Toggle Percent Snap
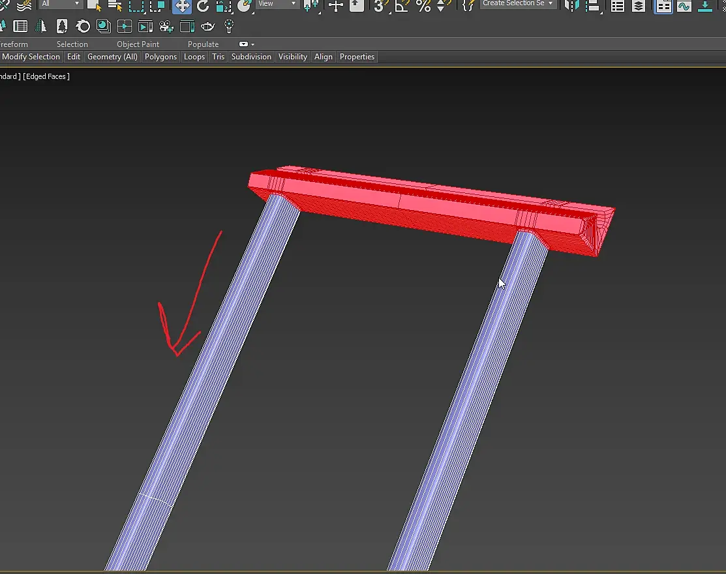The height and width of the screenshot is (574, 726). 423,6
